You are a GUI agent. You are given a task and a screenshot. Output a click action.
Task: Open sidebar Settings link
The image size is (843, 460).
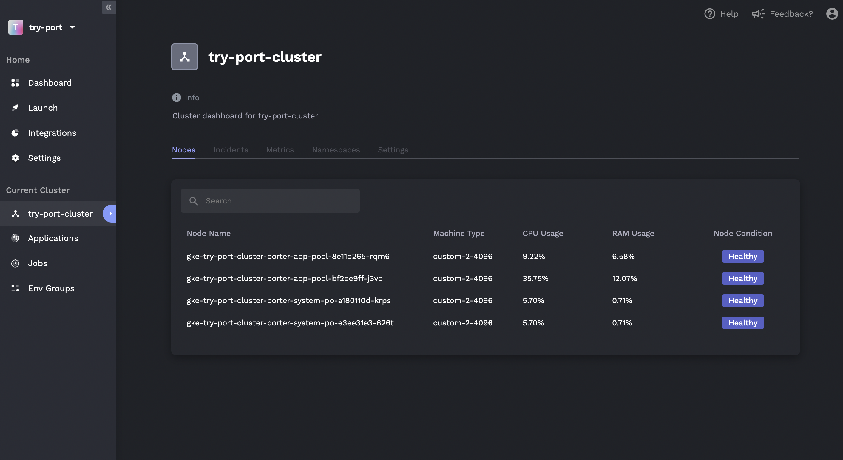point(44,158)
